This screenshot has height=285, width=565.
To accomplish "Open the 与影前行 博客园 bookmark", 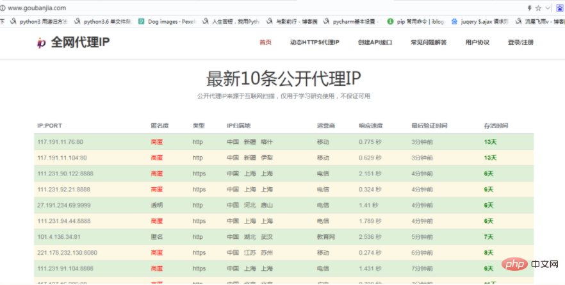I will click(x=295, y=21).
